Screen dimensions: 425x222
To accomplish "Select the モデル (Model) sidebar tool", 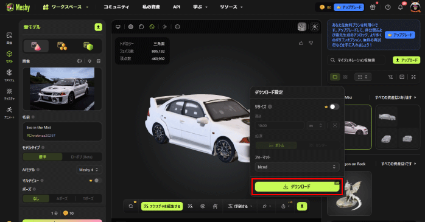I will 9,57.
